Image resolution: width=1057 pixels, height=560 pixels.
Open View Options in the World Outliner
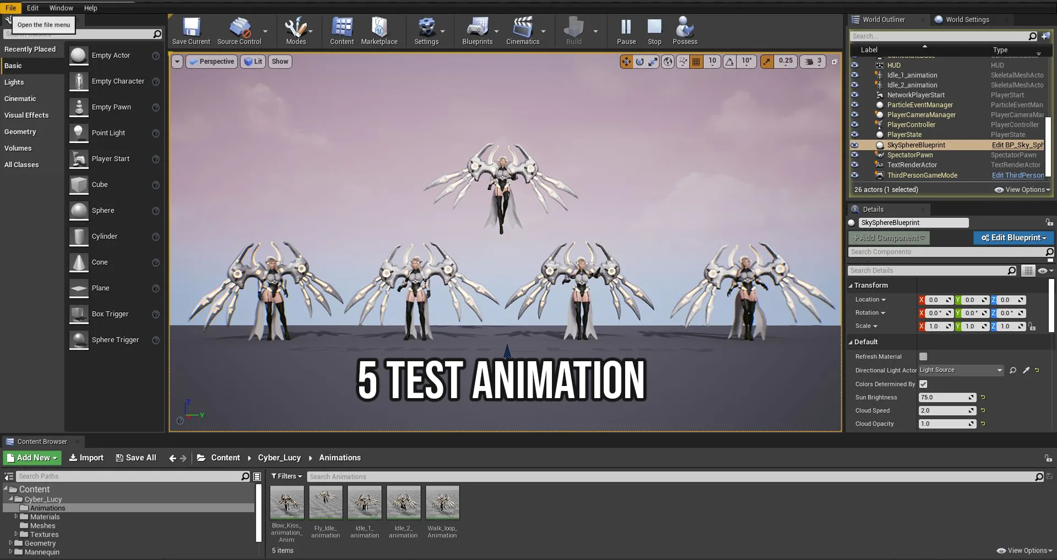1022,189
